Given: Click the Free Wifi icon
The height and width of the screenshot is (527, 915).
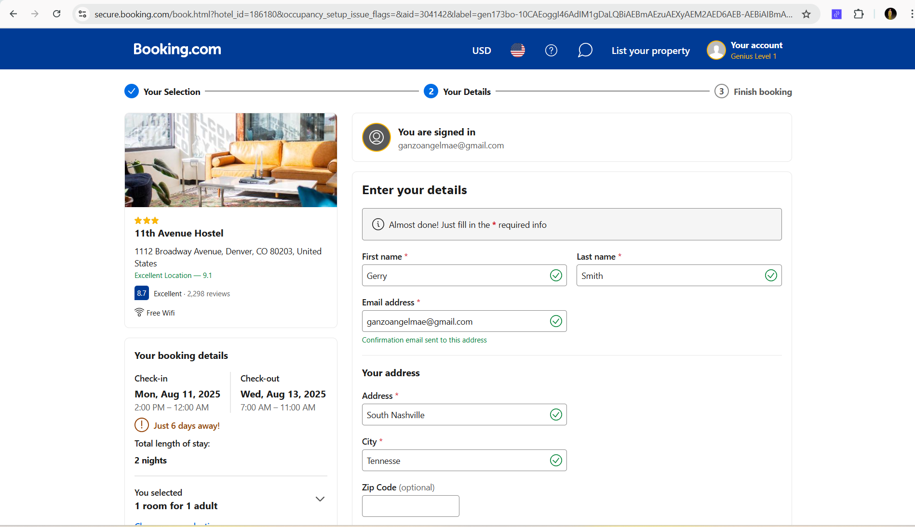Looking at the screenshot, I should coord(139,312).
